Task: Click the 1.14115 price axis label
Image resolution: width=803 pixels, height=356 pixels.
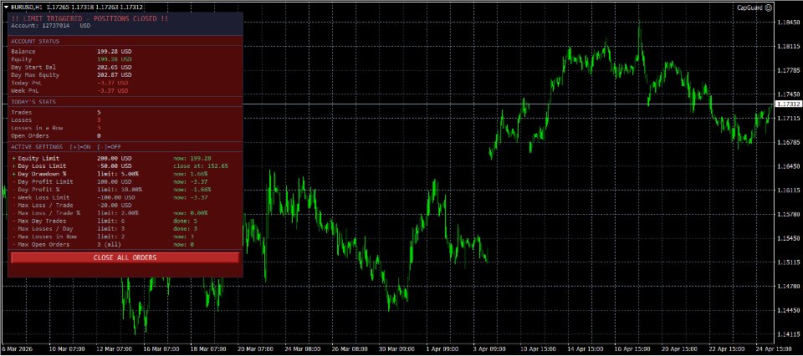Action: pyautogui.click(x=788, y=334)
